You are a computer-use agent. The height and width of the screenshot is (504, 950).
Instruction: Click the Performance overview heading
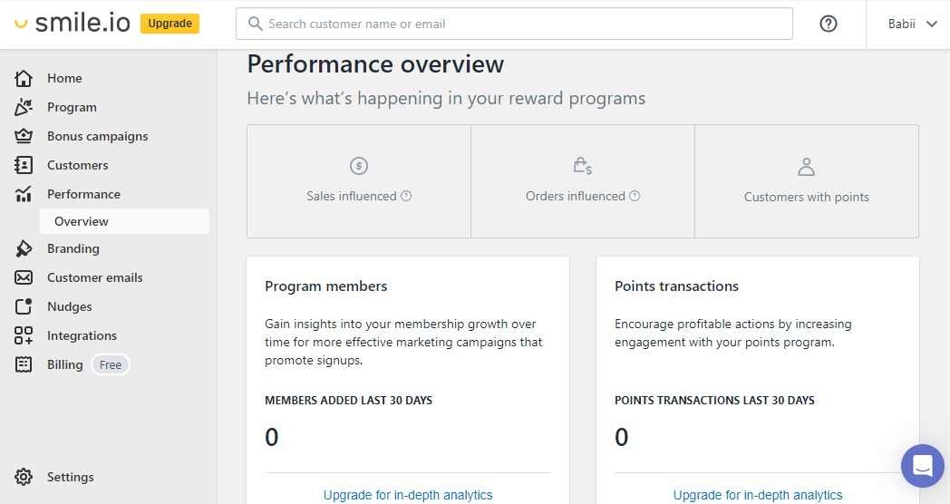[375, 63]
